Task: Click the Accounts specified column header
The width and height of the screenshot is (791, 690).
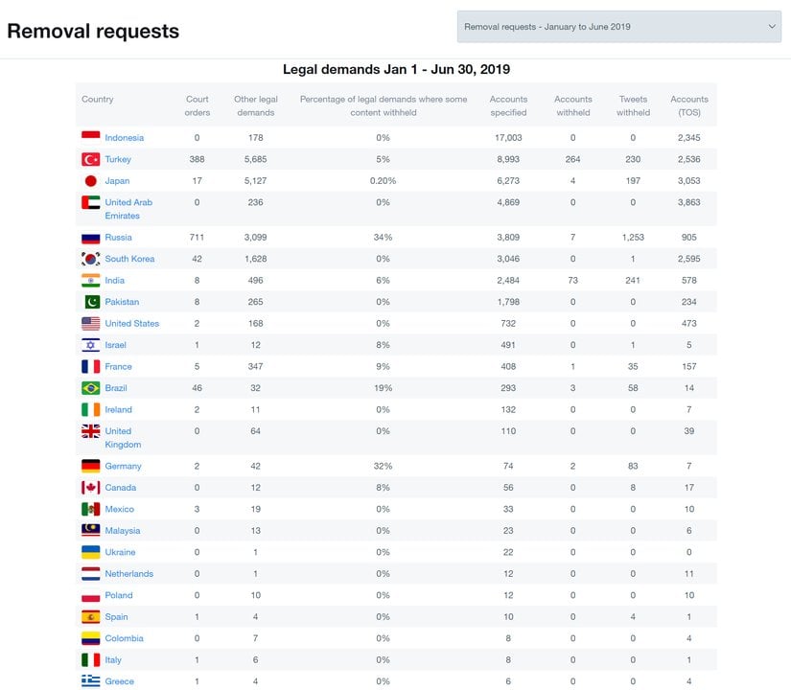Action: 508,105
